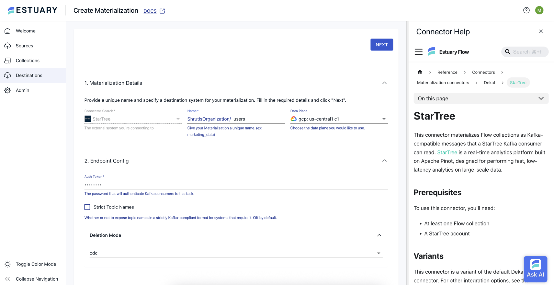This screenshot has height=285, width=554.
Task: Click the Estuary logo in header
Action: [x=32, y=10]
